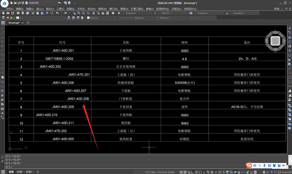Screen dimensions: 292x174
Task: Click the command window scroll down arrow
Action: tap(290, 163)
